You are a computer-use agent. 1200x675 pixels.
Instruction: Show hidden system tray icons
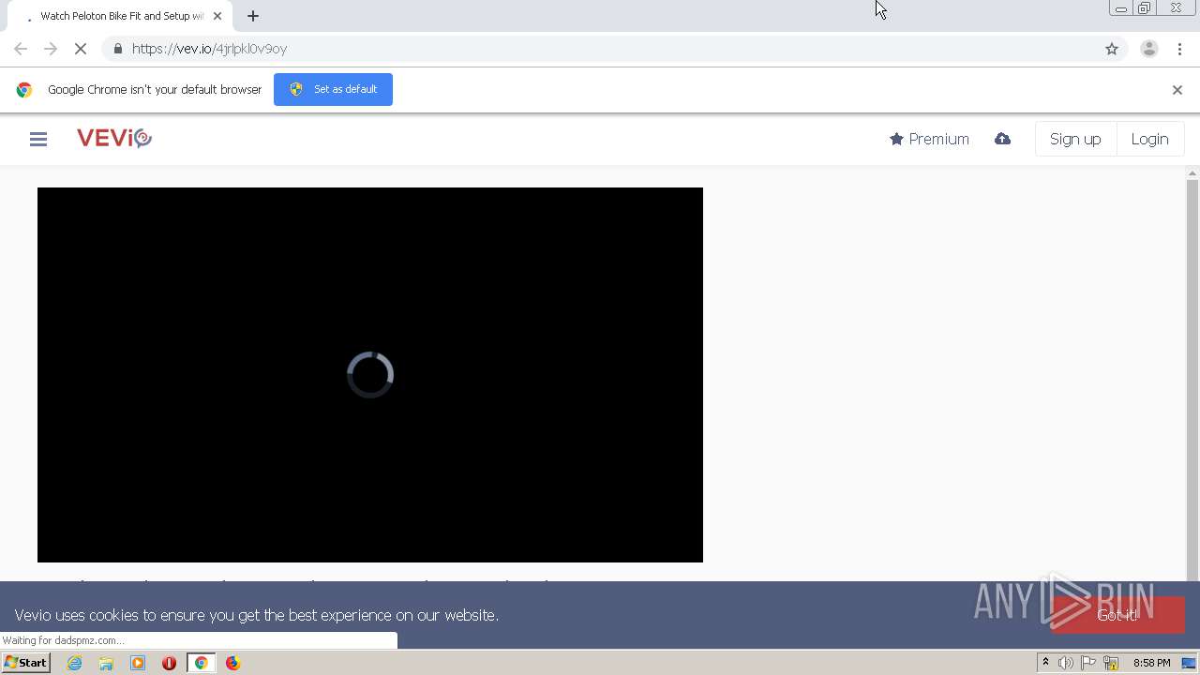[1045, 663]
